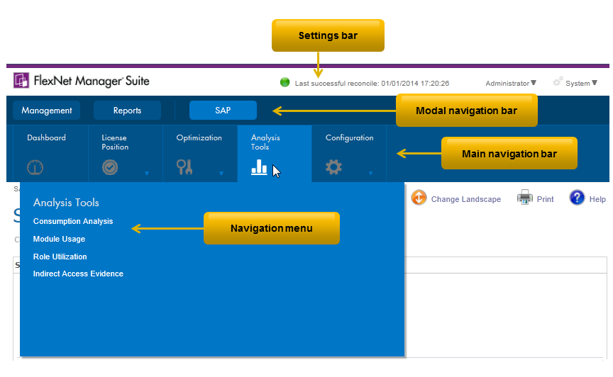Click the FlexNet Manager Suite logo
Viewport: 613px width, 377px height.
82,81
